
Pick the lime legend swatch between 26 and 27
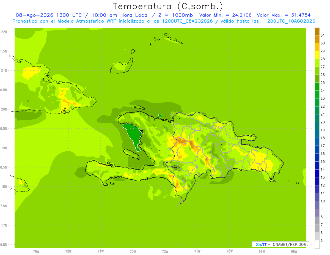(317, 71)
